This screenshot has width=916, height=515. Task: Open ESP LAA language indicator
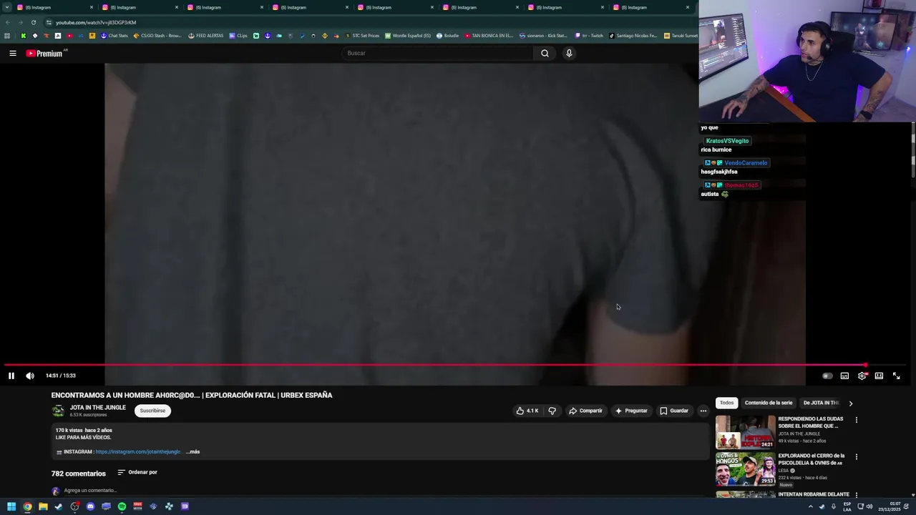[847, 506]
